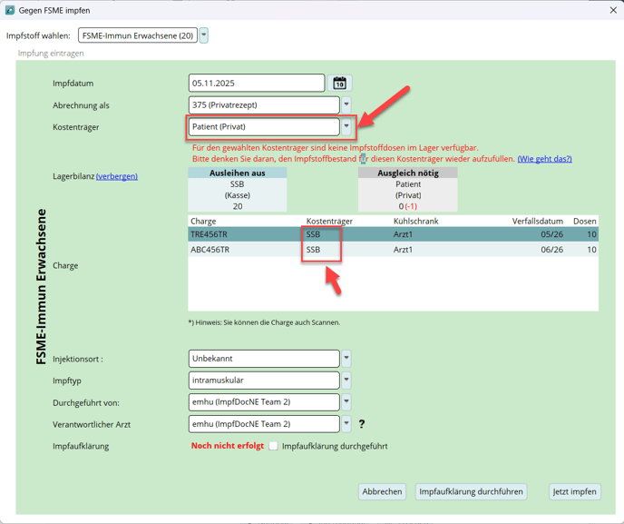The width and height of the screenshot is (624, 524).
Task: Expand the Durchgeführt von dropdown
Action: tap(346, 402)
